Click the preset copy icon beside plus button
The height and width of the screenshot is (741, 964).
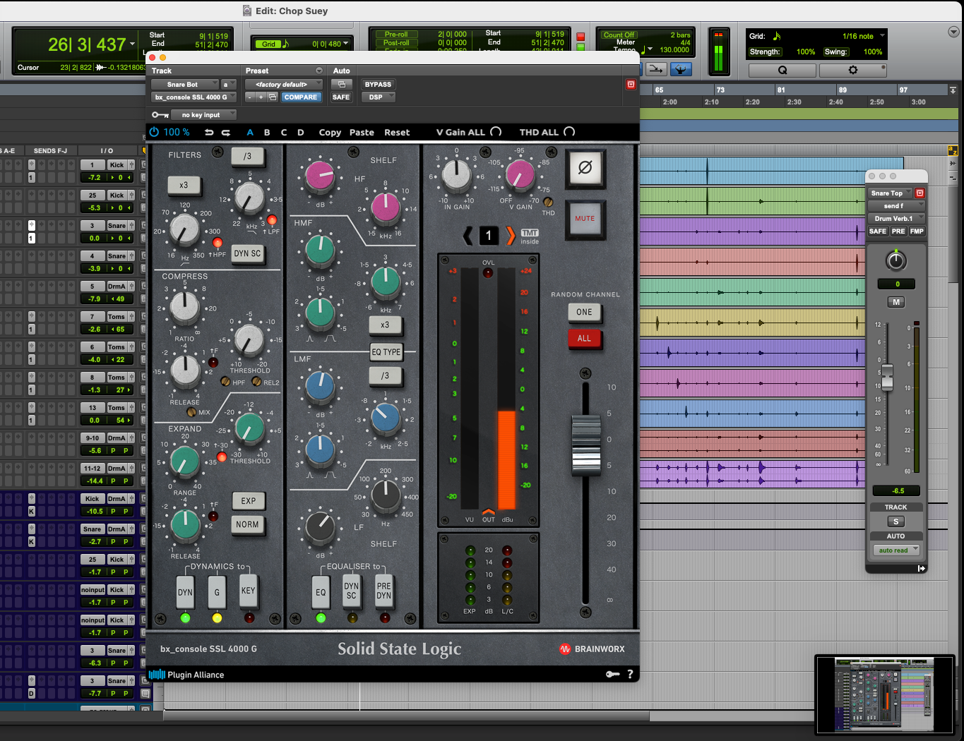coord(271,97)
